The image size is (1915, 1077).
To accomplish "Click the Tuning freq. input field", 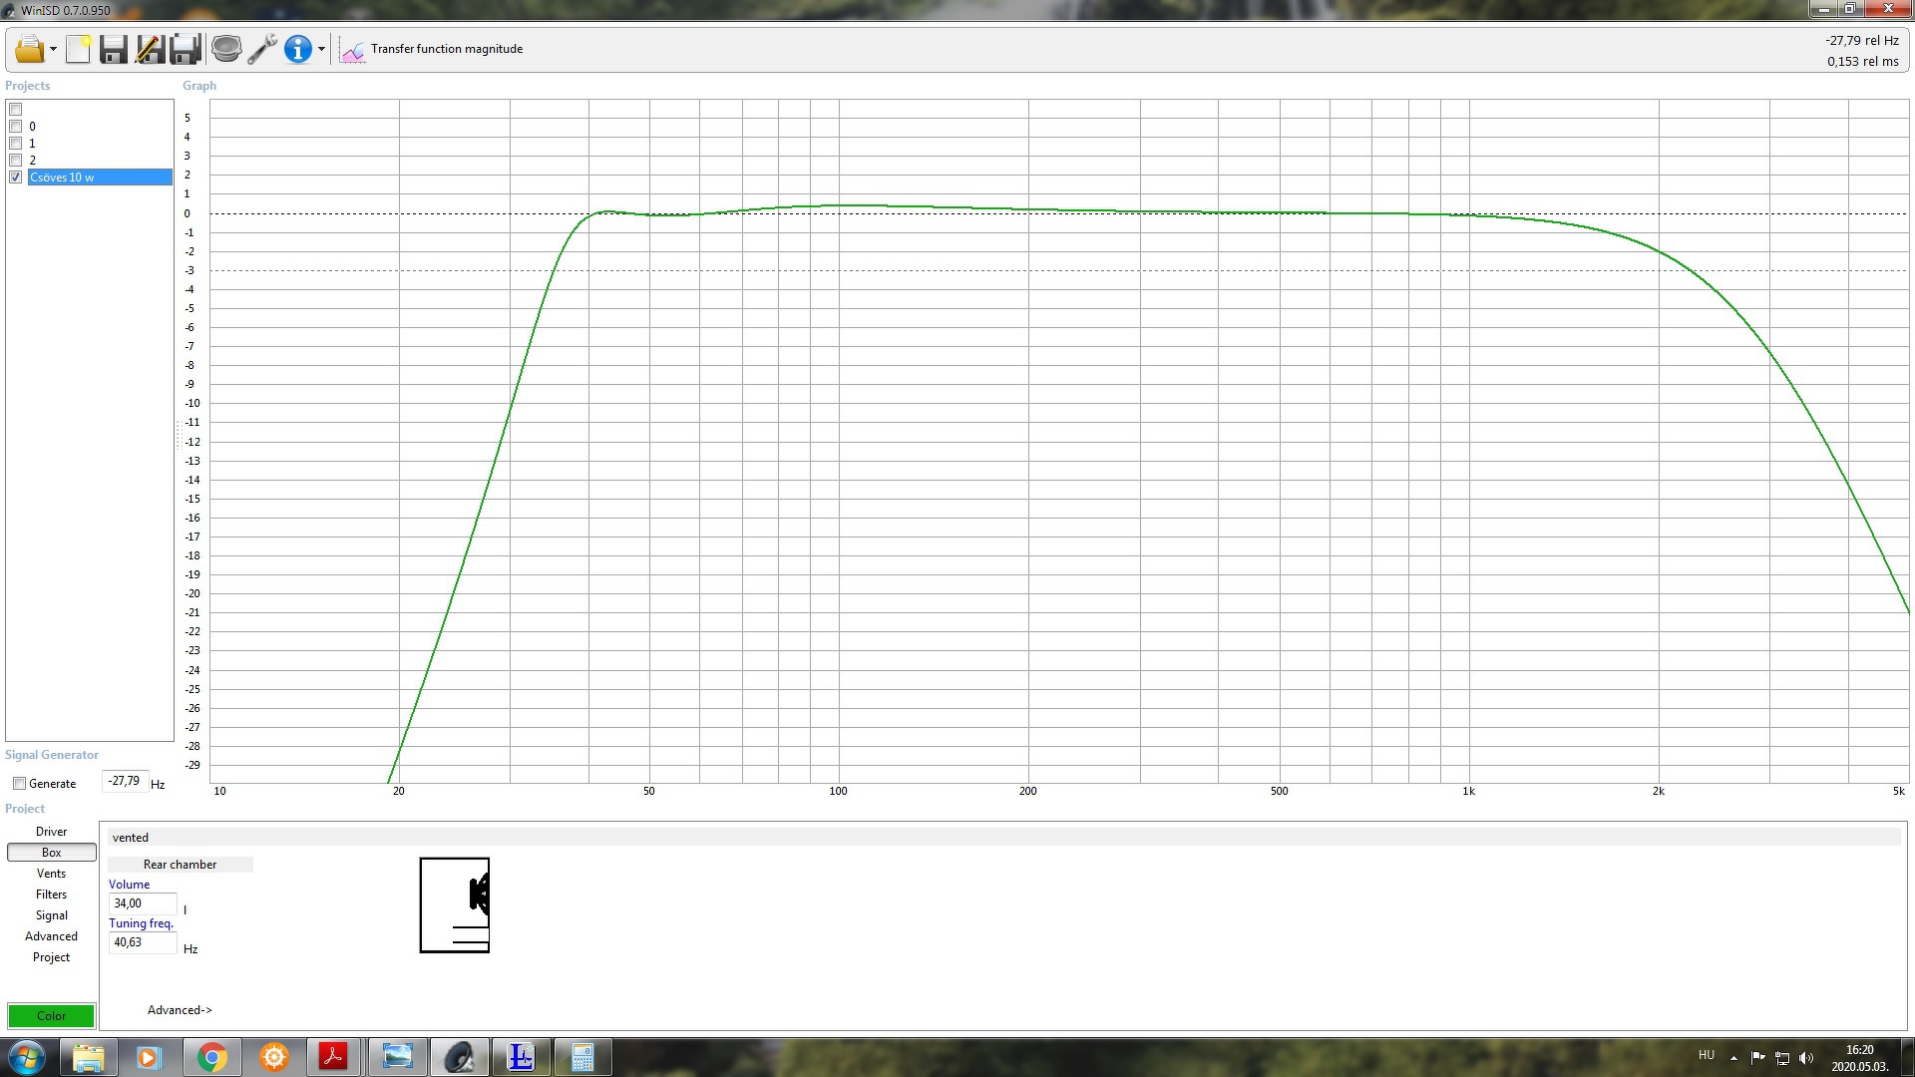I will [x=142, y=942].
